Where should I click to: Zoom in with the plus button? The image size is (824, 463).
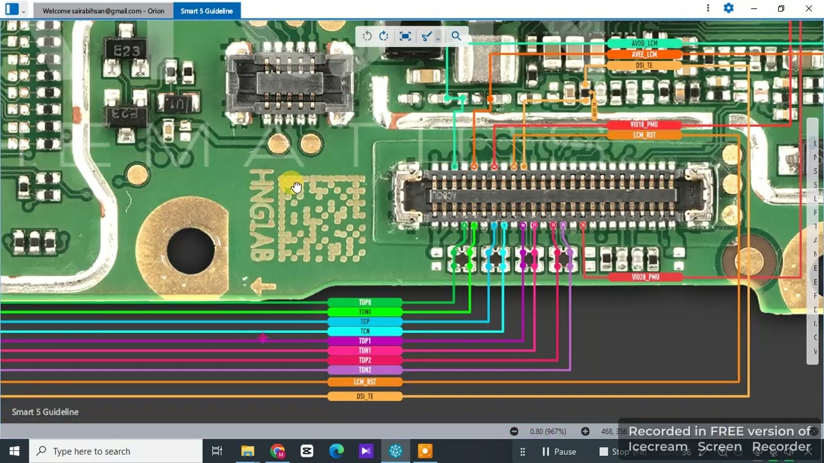[585, 431]
